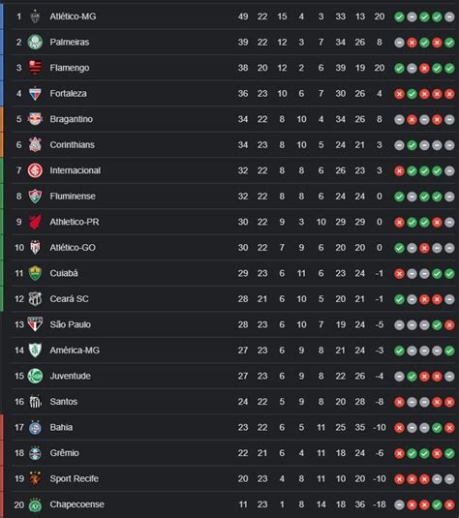Select the Santos team name

point(64,402)
